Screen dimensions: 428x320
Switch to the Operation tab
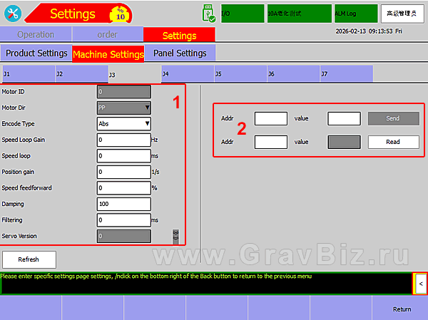pos(35,35)
